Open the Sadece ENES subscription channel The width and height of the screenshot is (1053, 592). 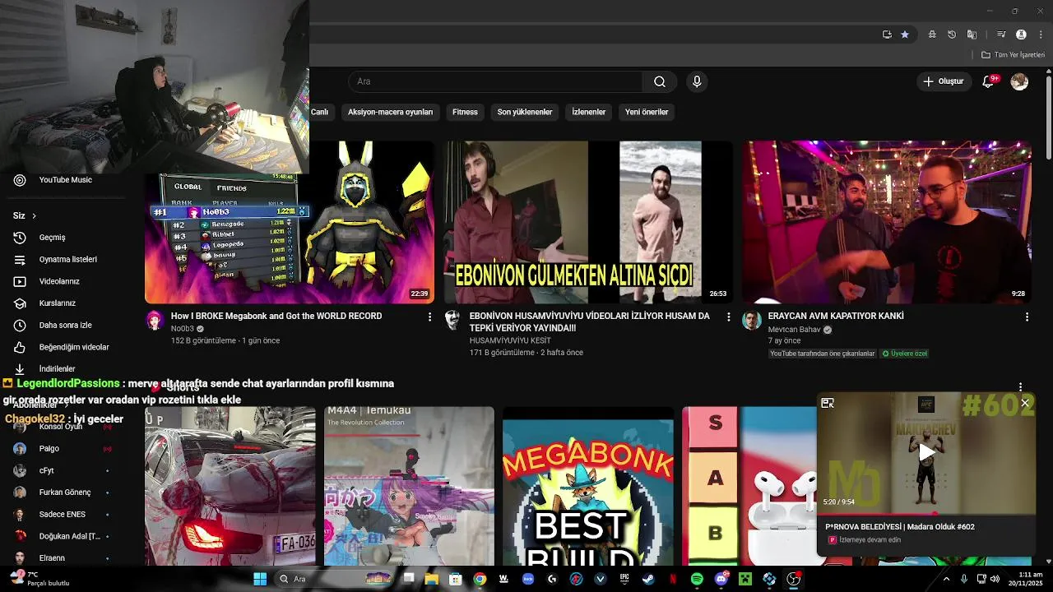(x=66, y=515)
